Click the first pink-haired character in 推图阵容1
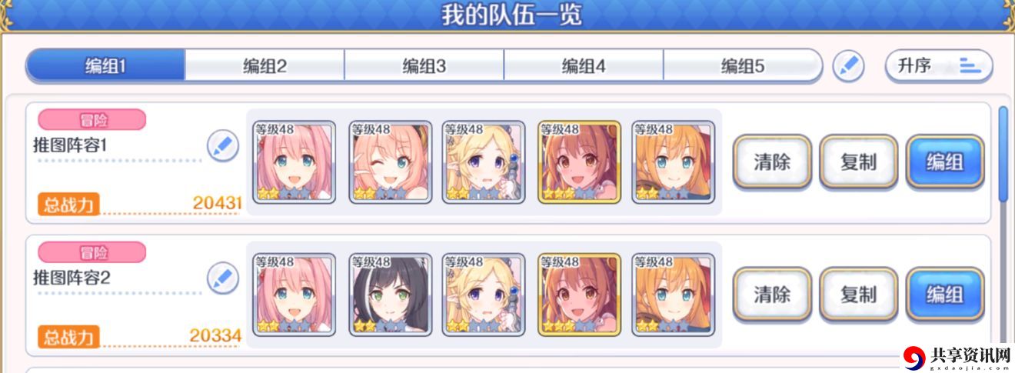 pyautogui.click(x=294, y=162)
